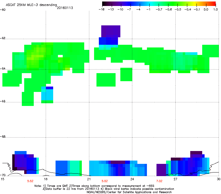
Task: Click the yellow-green patch near longitude 18
Action: (x=36, y=57)
